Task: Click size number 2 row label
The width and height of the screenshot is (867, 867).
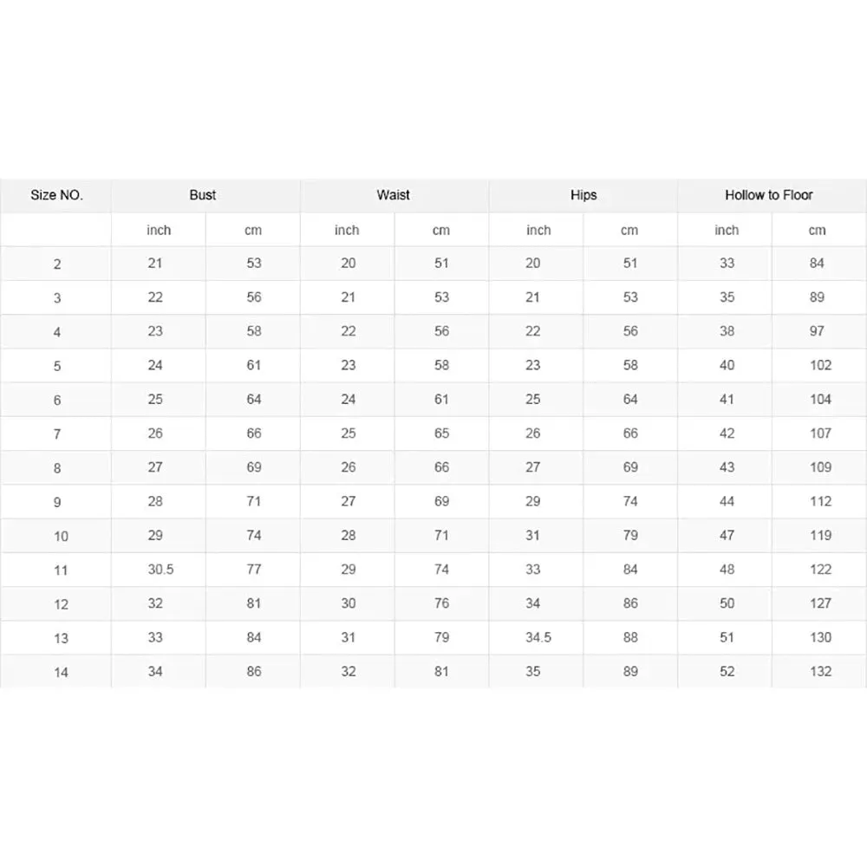Action: point(57,264)
